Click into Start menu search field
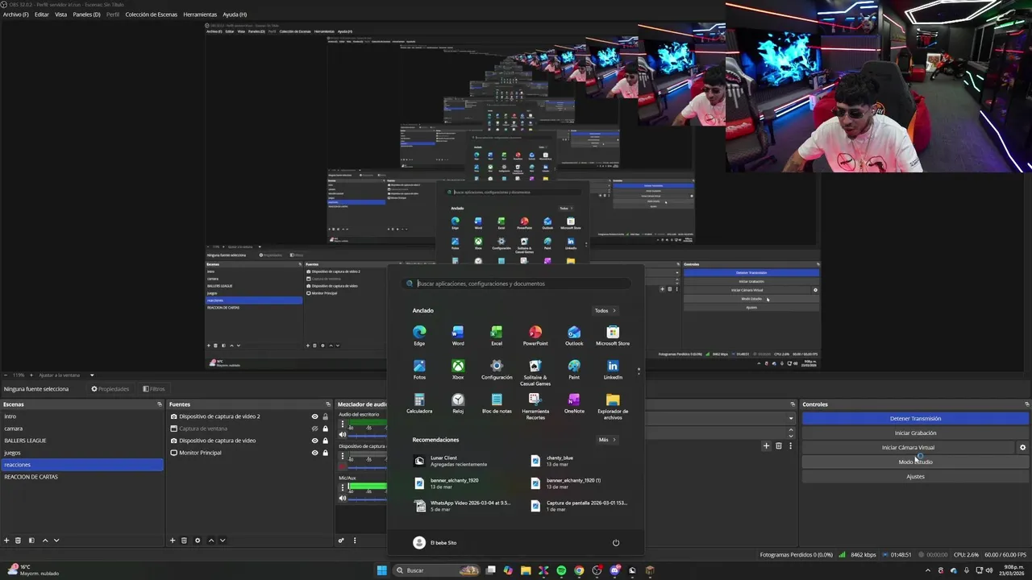Viewport: 1032px width, 580px height. pos(516,284)
